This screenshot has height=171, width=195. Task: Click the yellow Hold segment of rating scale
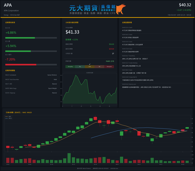pos(90,67)
